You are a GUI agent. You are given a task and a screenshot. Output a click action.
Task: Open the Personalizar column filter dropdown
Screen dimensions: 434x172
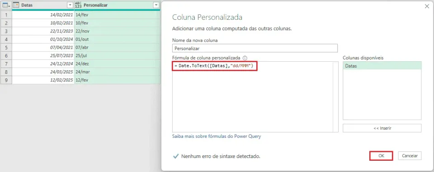[x=156, y=5]
